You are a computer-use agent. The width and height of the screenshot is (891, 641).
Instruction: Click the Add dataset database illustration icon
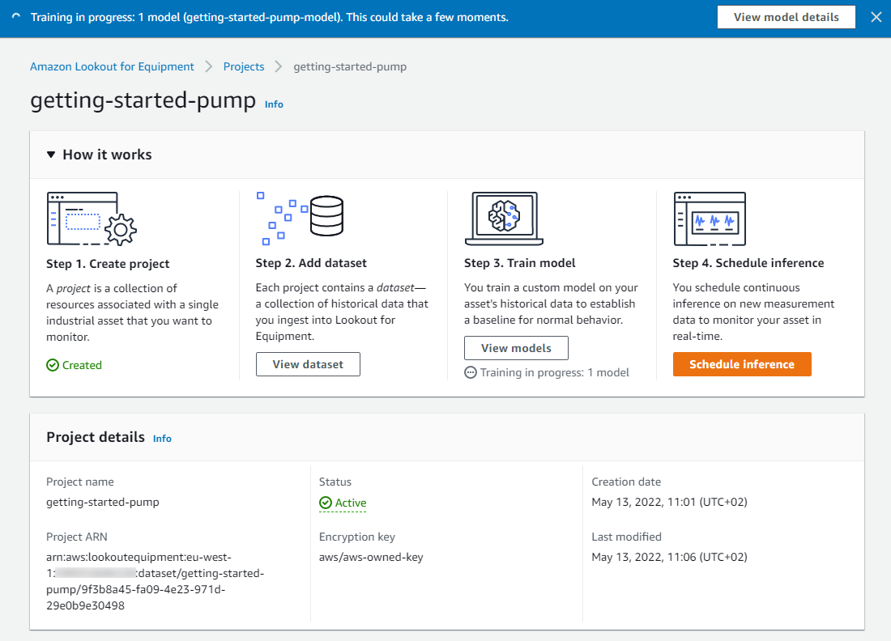pyautogui.click(x=300, y=219)
